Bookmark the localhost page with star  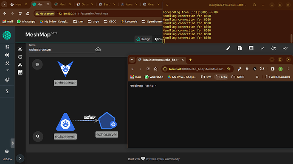(x=228, y=69)
